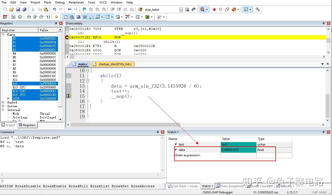
Task: Toggle the Call Stack Window button
Action: pos(91,17)
